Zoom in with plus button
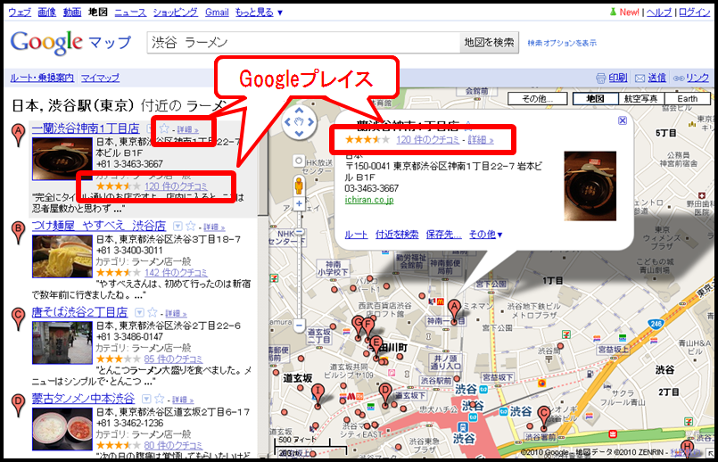This screenshot has width=718, height=462. click(x=299, y=203)
